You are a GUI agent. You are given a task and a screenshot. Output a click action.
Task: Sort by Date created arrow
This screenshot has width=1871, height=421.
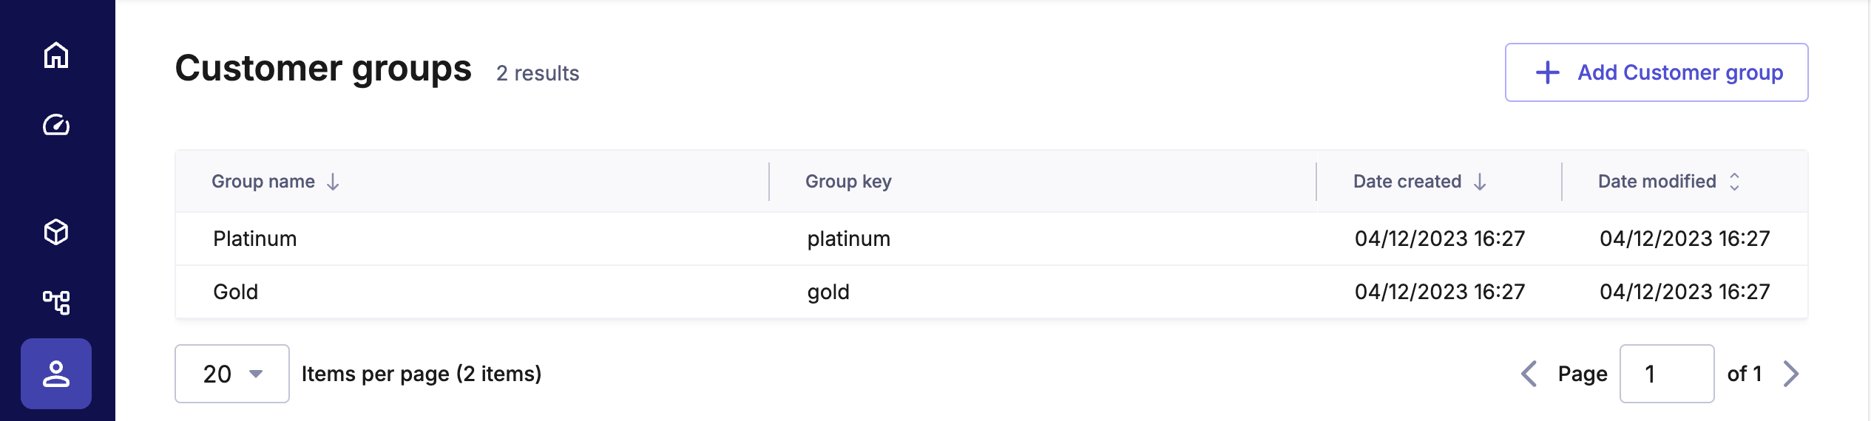[1480, 182]
